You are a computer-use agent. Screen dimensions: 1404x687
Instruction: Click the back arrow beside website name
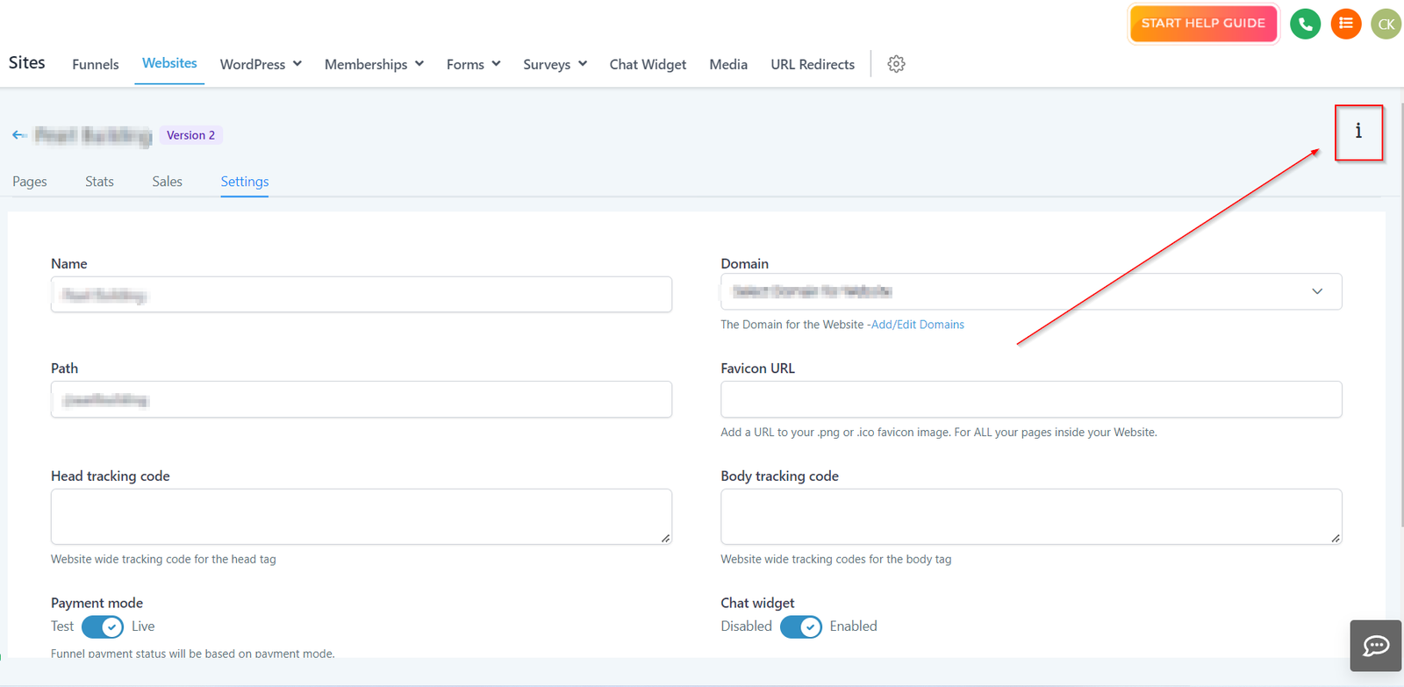(19, 135)
